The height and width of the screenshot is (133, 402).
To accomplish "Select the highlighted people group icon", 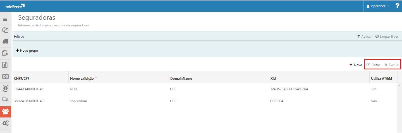I will tap(5, 112).
